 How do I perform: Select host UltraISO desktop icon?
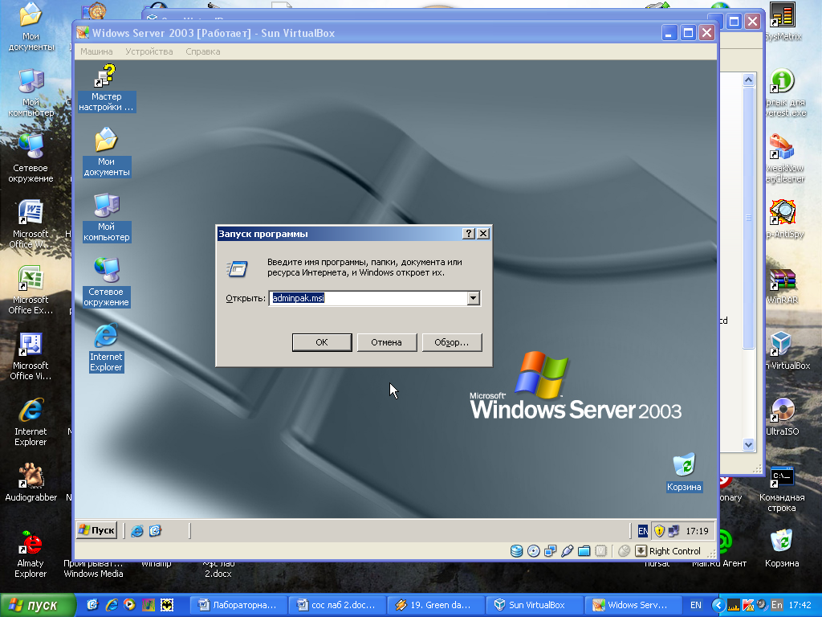click(782, 417)
